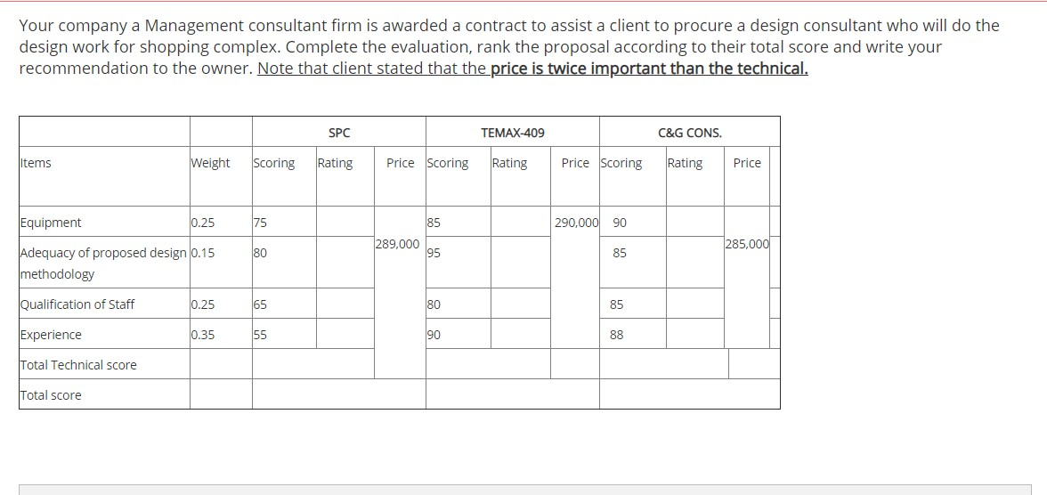Click the TEMAX-409 column header
Viewport: 1047px width, 495px height.
click(x=513, y=133)
